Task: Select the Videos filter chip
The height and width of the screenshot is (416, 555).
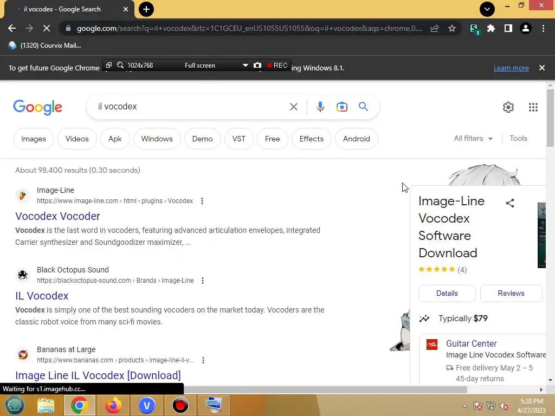Action: pos(77,139)
